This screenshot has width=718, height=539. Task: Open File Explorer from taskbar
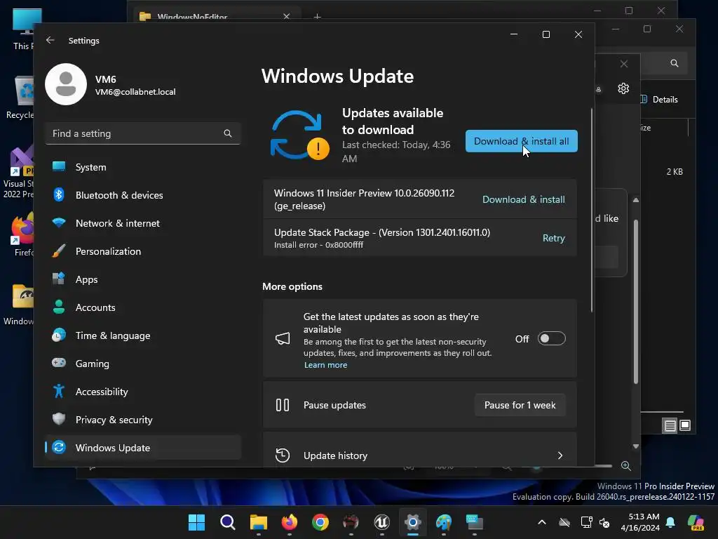click(x=258, y=522)
